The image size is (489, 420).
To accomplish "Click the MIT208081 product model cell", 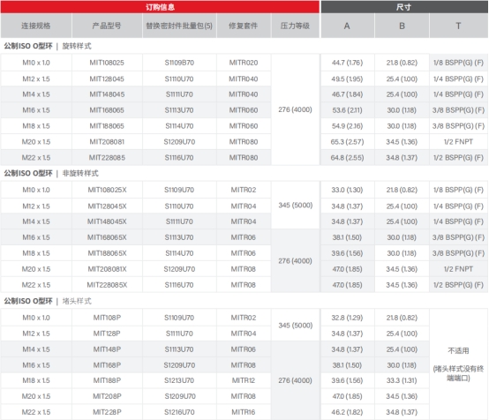I will [107, 142].
